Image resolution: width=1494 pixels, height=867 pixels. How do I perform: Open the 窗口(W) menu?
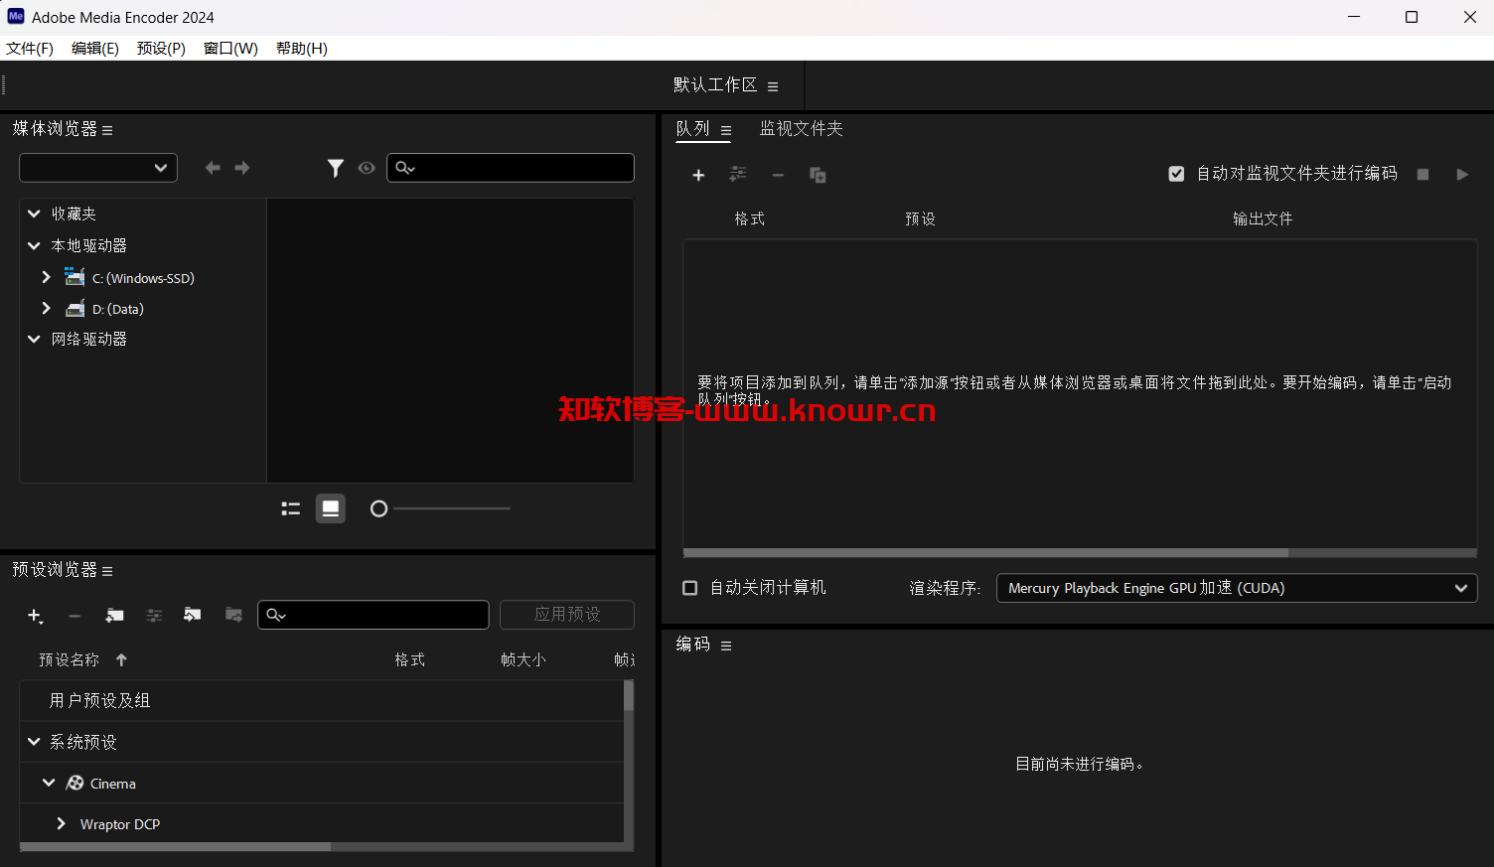pyautogui.click(x=230, y=48)
